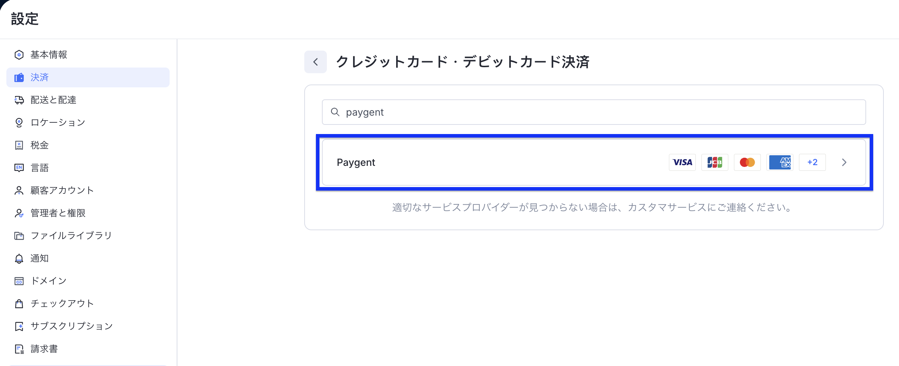Show more card brands via +2 badge

[812, 162]
